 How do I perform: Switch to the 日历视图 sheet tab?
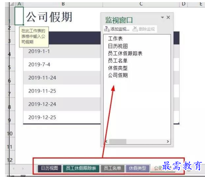[49, 168]
